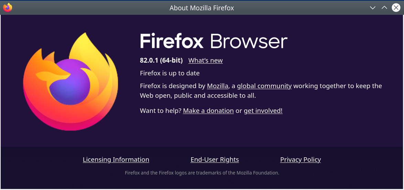Open the global community link
This screenshot has width=404, height=190.
(x=264, y=86)
